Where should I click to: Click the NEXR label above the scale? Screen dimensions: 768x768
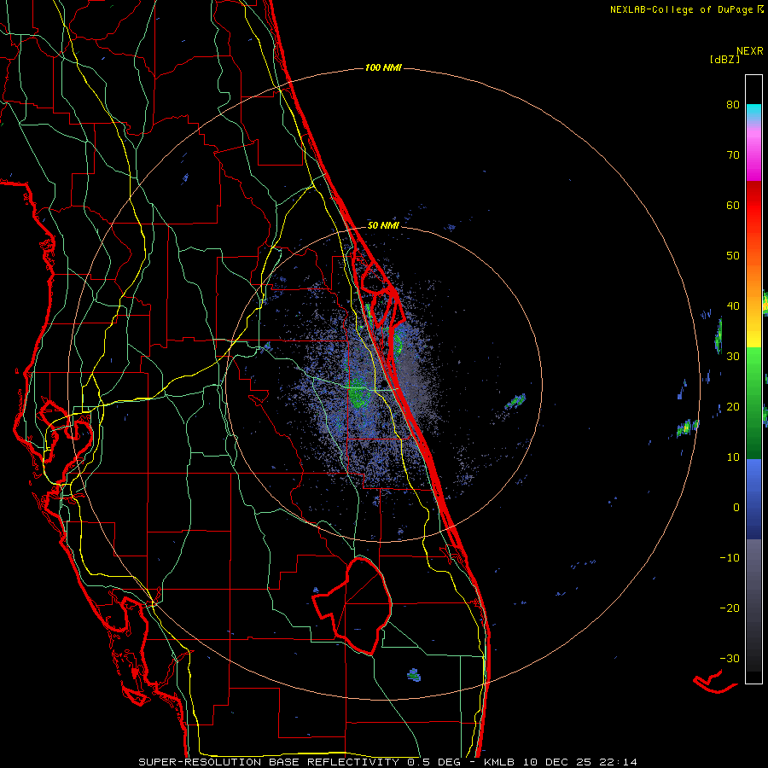(x=750, y=51)
